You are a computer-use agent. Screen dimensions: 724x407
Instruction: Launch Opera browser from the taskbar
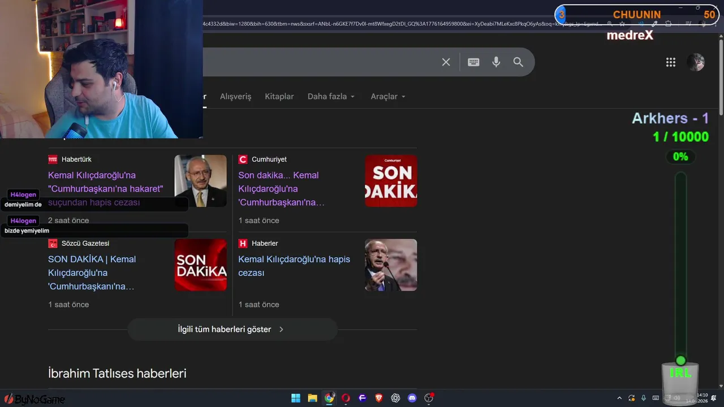[346, 398]
